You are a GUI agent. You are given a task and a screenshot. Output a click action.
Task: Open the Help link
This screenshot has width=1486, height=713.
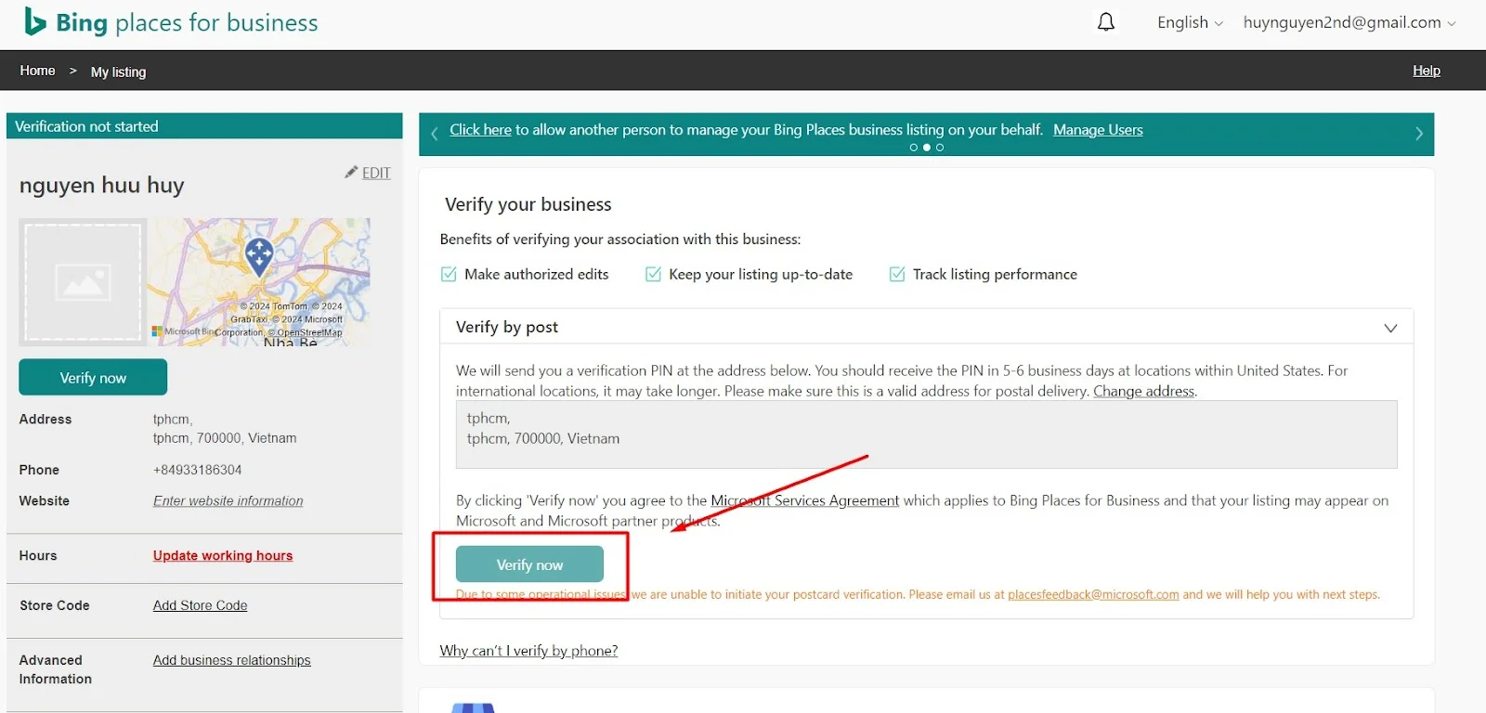1427,71
